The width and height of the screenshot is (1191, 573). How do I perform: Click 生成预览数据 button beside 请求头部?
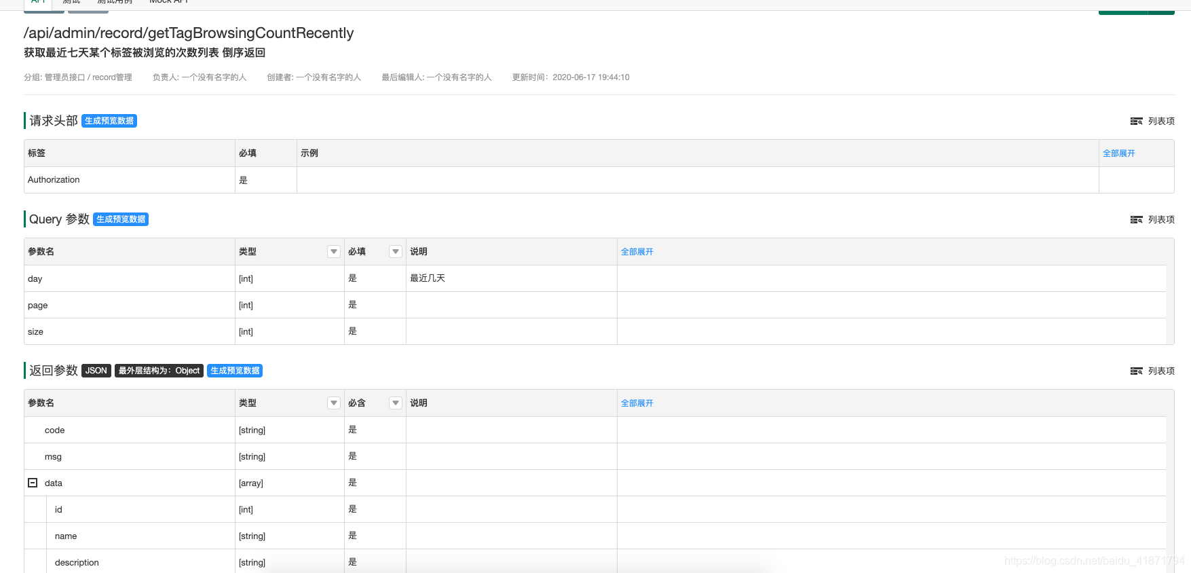[109, 121]
